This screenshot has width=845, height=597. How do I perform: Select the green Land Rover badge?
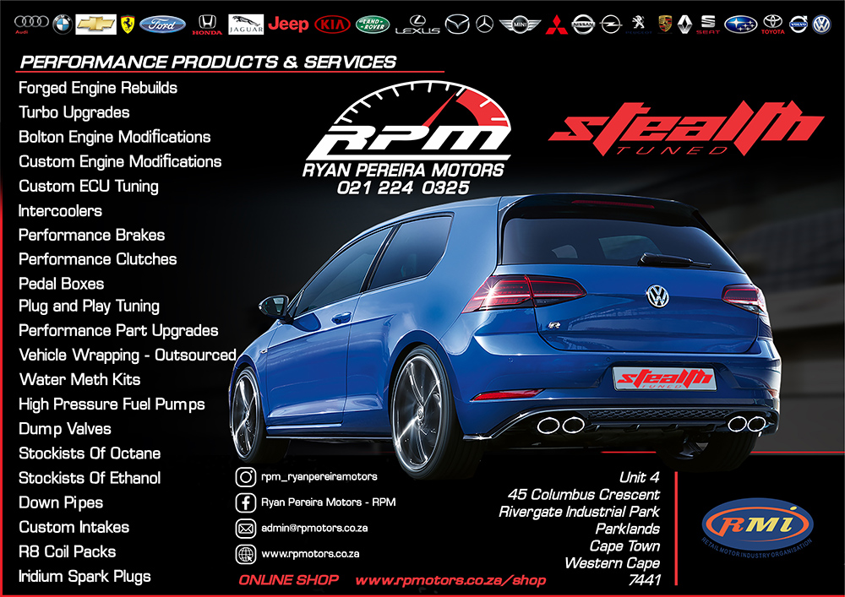tap(373, 24)
